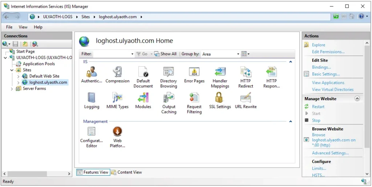Restart the website from the Actions pane
Viewport: 372px width, 187px height.
[x=318, y=107]
